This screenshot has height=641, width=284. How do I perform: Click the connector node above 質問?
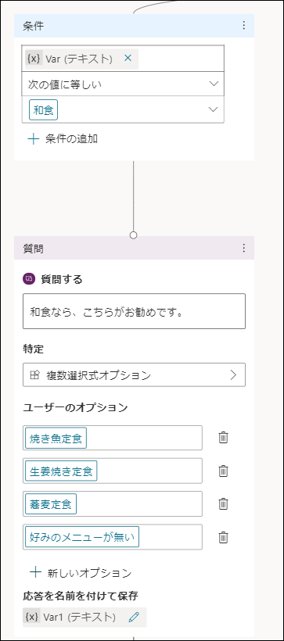click(133, 235)
